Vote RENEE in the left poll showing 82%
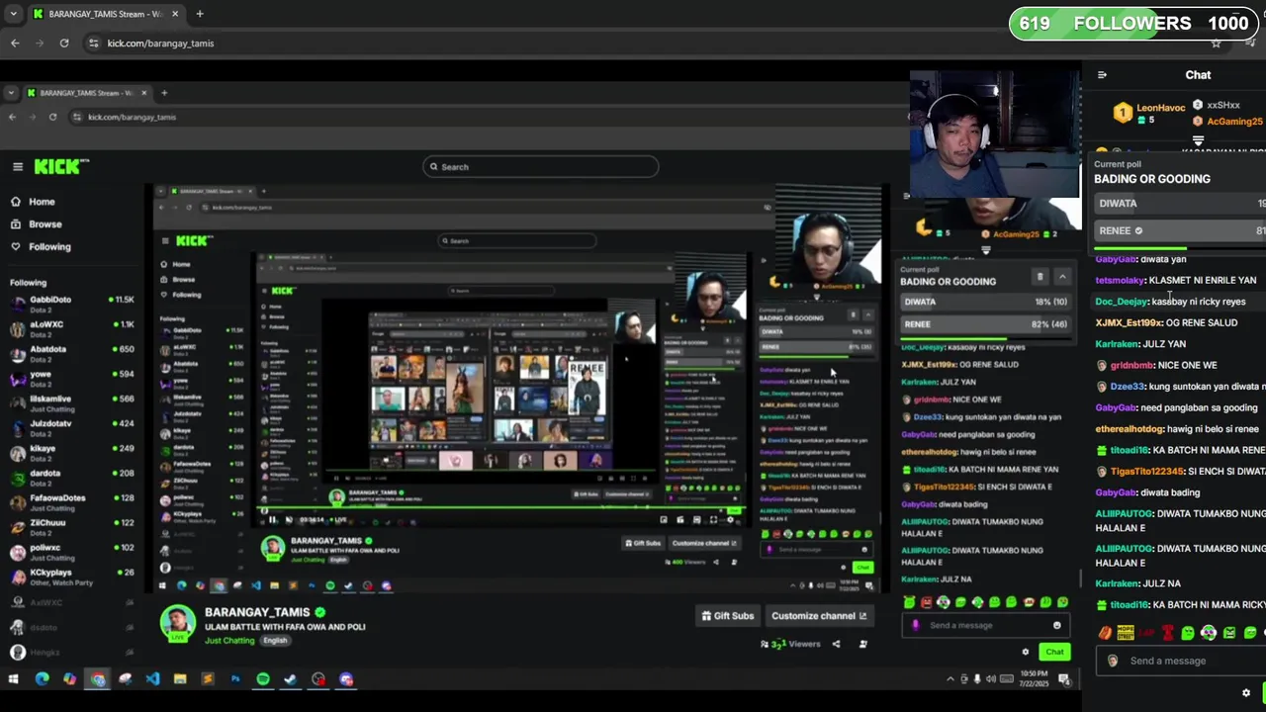 [985, 324]
